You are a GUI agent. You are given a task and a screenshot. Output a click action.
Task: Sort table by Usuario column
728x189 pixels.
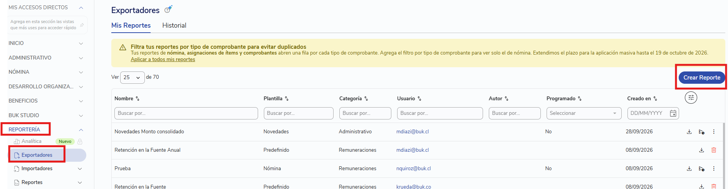[x=419, y=99]
